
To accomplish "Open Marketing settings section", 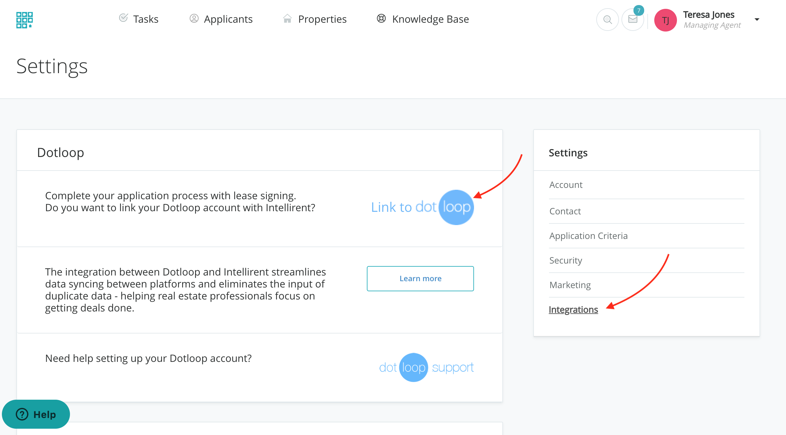I will tap(570, 285).
